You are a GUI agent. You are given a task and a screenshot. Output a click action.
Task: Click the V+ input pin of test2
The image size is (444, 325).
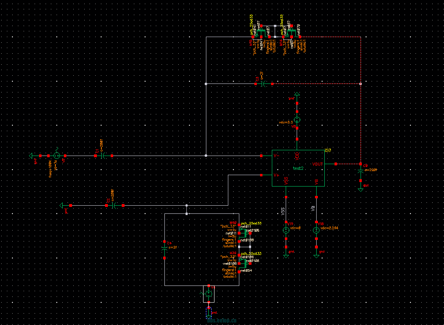tap(261, 175)
